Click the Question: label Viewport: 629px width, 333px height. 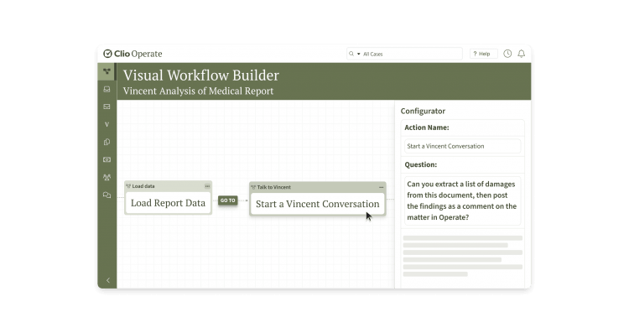(x=421, y=164)
